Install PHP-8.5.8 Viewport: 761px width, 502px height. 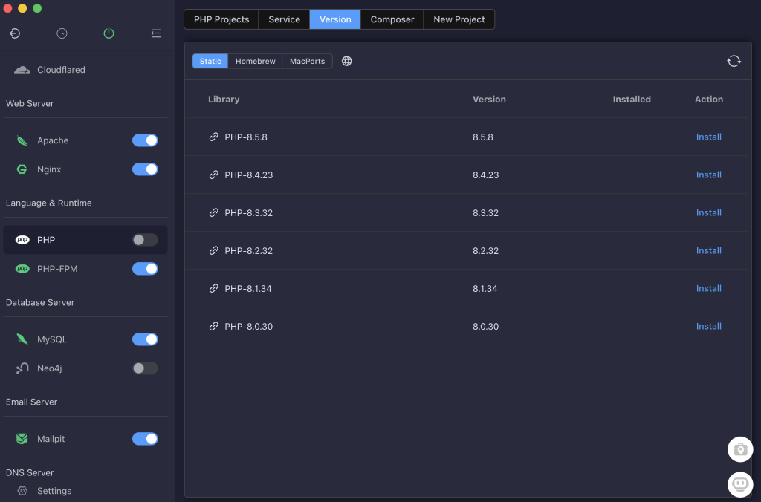tap(708, 137)
